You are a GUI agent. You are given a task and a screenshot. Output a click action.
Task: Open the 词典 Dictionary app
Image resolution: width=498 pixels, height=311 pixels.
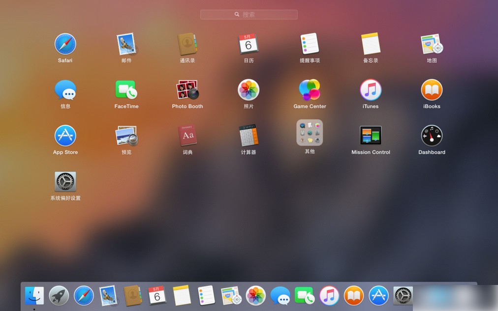(187, 136)
